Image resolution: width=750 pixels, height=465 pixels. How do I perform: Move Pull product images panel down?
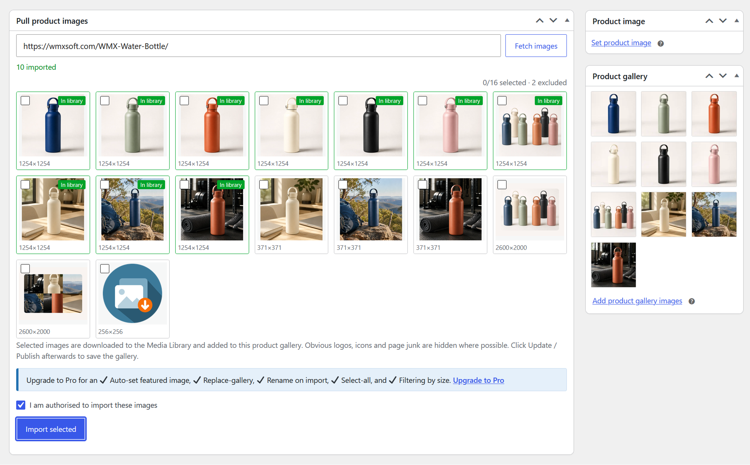point(553,21)
